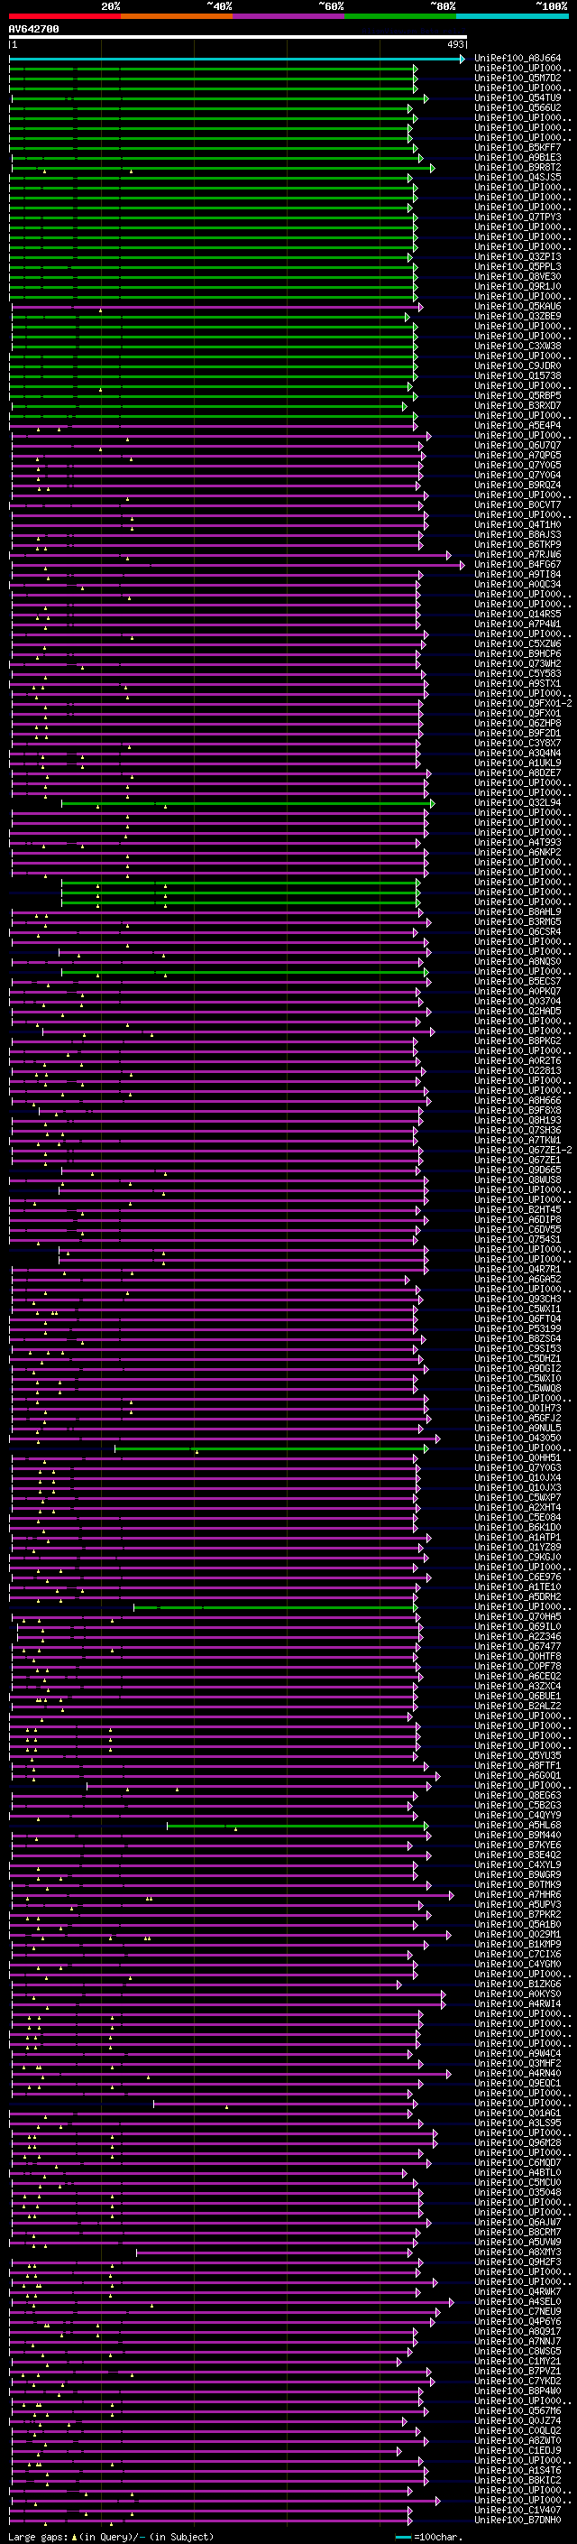Select hit UniRef100_Q6U7Q7
577x2544 pixels.
click(x=517, y=446)
